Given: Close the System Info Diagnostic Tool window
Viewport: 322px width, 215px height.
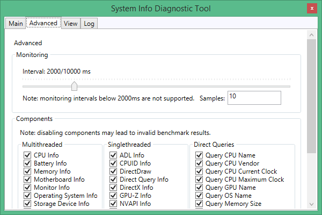Looking at the screenshot, I should tap(311, 9).
